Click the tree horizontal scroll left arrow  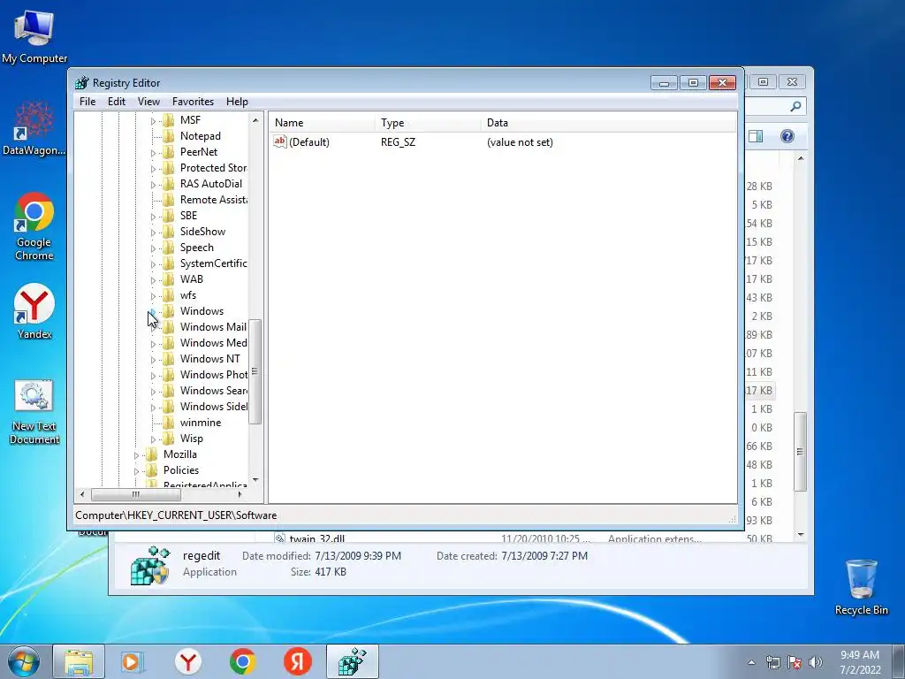(82, 494)
